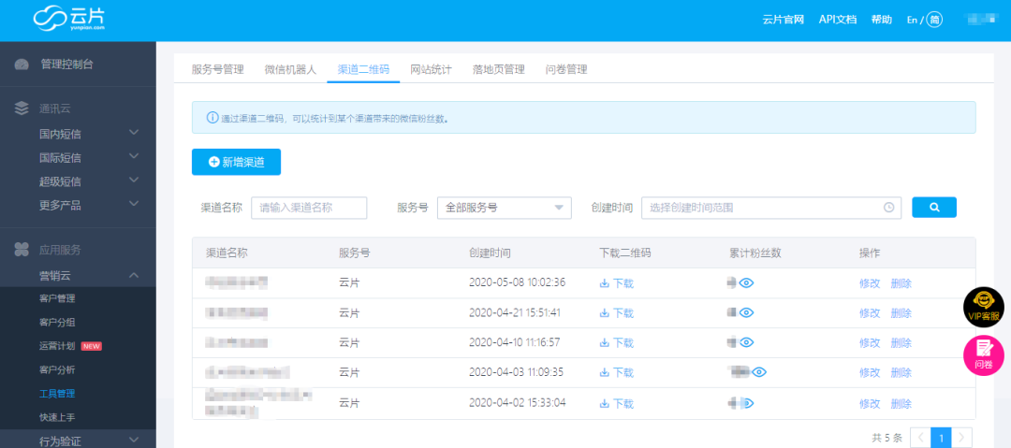1011x448 pixels.
Task: Open the 全部服务号 dropdown
Action: [x=504, y=208]
